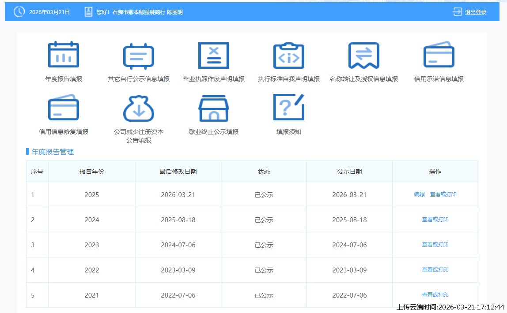
Task: Open the 填报须知 help icon
Action: click(289, 107)
